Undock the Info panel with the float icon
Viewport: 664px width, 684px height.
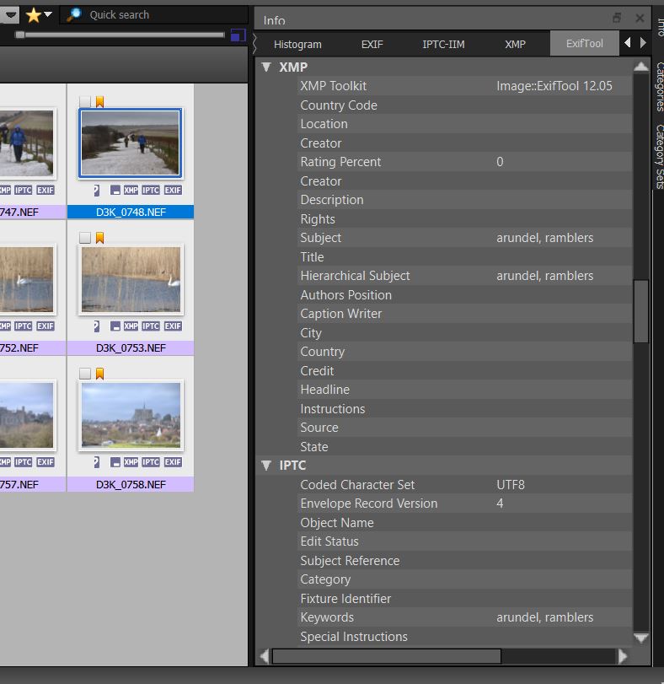617,18
